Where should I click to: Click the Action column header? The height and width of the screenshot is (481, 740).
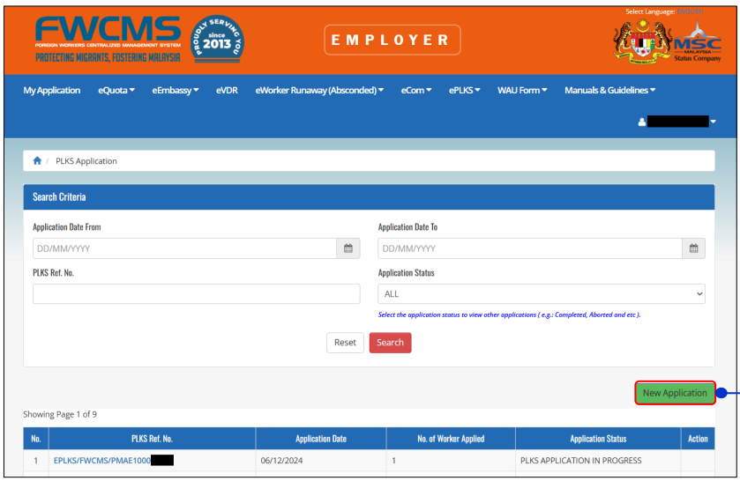click(x=698, y=439)
